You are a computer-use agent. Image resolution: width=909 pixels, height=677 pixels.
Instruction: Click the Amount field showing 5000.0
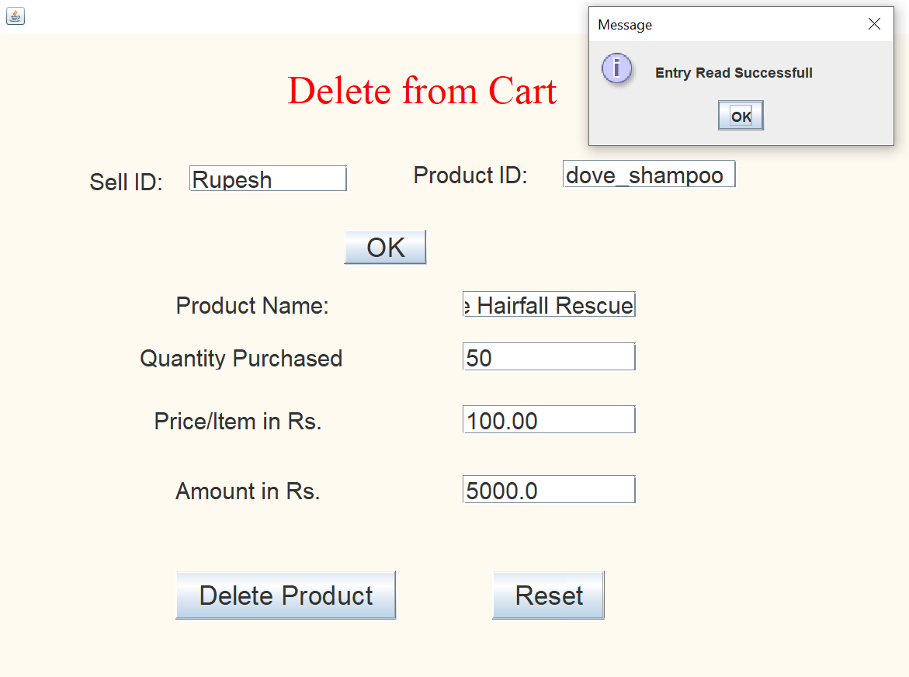click(549, 489)
